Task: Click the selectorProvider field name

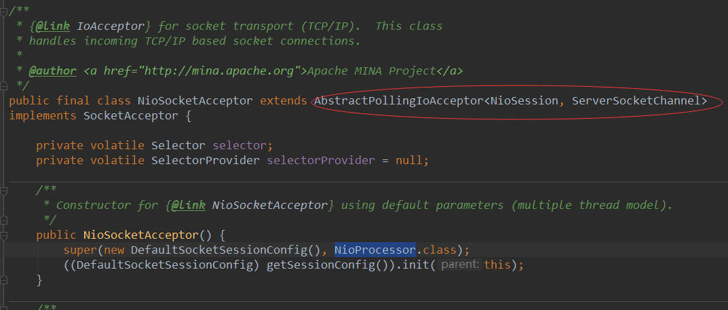Action: pos(321,161)
